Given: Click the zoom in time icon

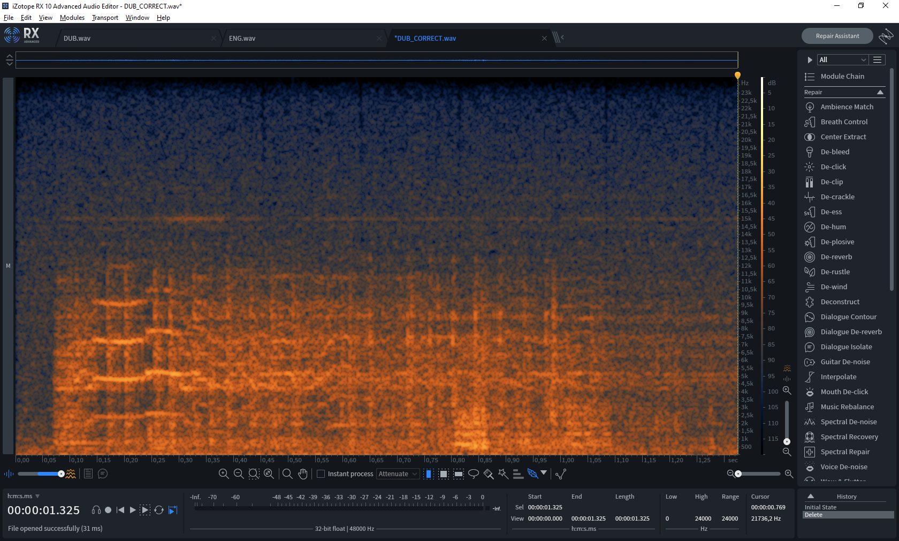Looking at the screenshot, I should (x=224, y=474).
